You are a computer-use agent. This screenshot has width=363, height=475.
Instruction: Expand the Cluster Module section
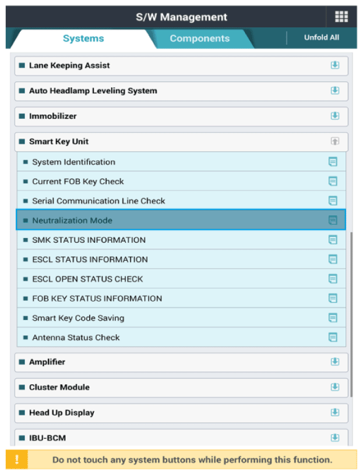[x=335, y=387]
